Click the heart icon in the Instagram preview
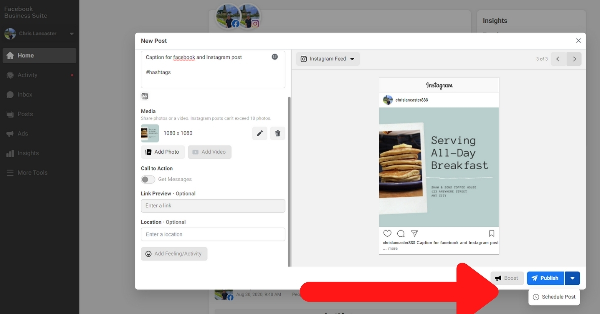 tap(387, 233)
